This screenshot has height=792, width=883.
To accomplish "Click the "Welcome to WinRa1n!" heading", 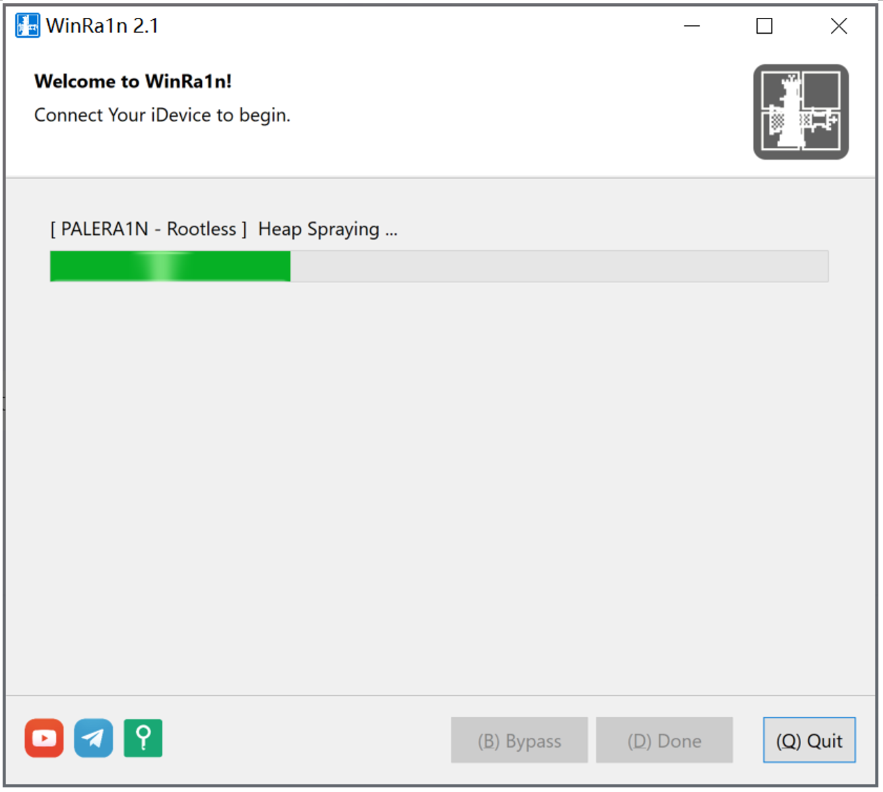I will (x=133, y=81).
